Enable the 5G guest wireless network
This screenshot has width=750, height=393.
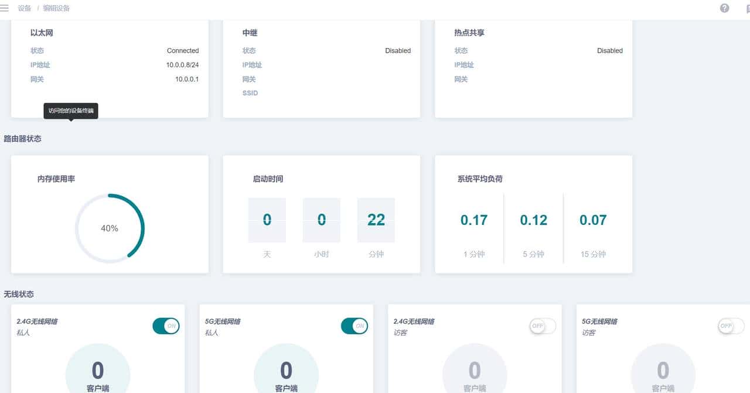pos(731,326)
